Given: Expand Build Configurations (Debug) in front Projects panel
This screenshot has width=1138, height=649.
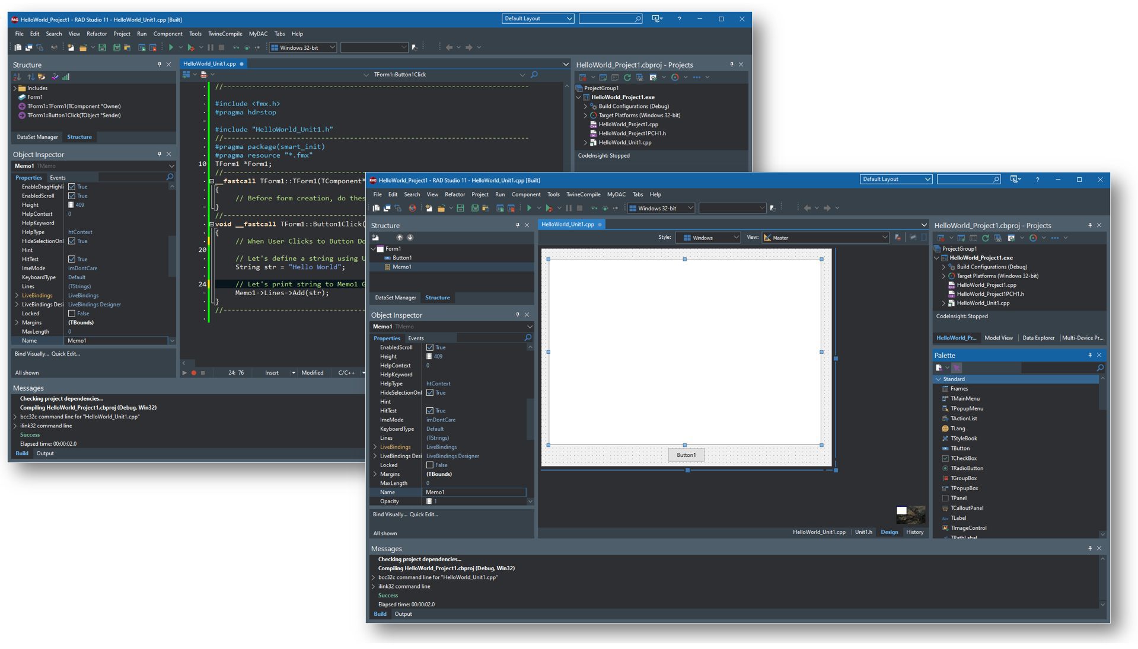Looking at the screenshot, I should point(943,267).
